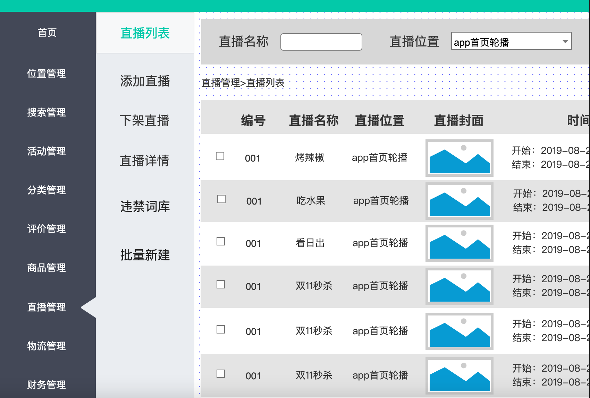Go to 批量新建 submenu
This screenshot has height=398, width=590.
145,255
